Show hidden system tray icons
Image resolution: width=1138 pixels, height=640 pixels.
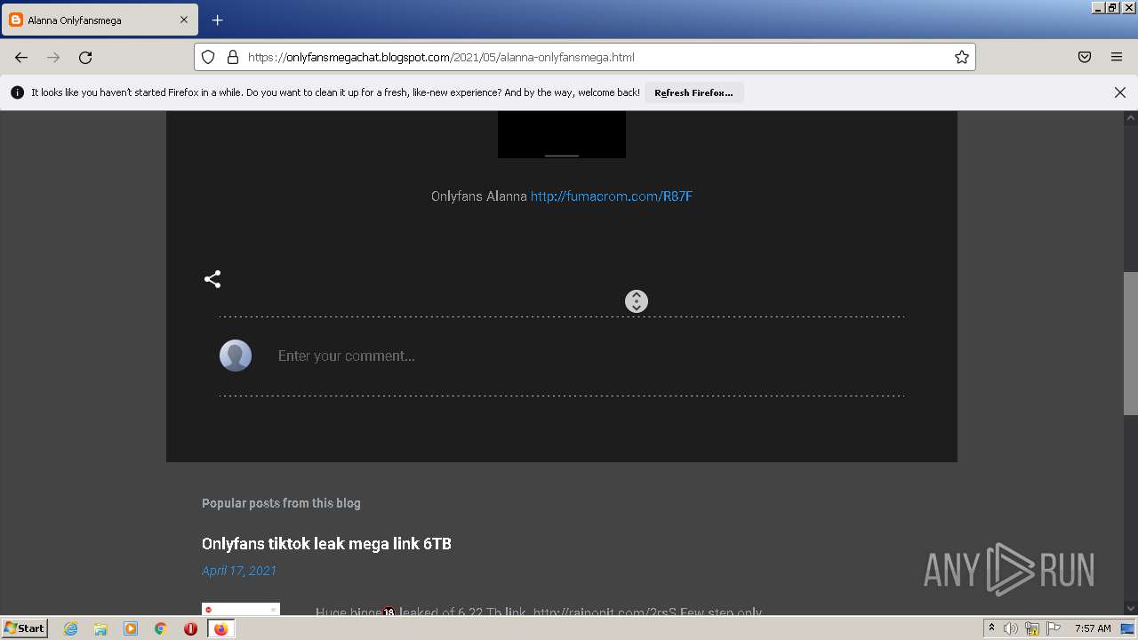(992, 628)
